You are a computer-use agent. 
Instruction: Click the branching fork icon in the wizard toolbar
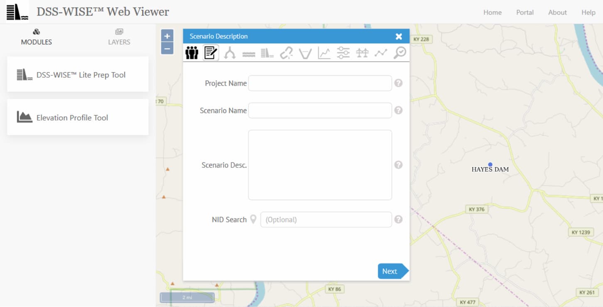(229, 52)
